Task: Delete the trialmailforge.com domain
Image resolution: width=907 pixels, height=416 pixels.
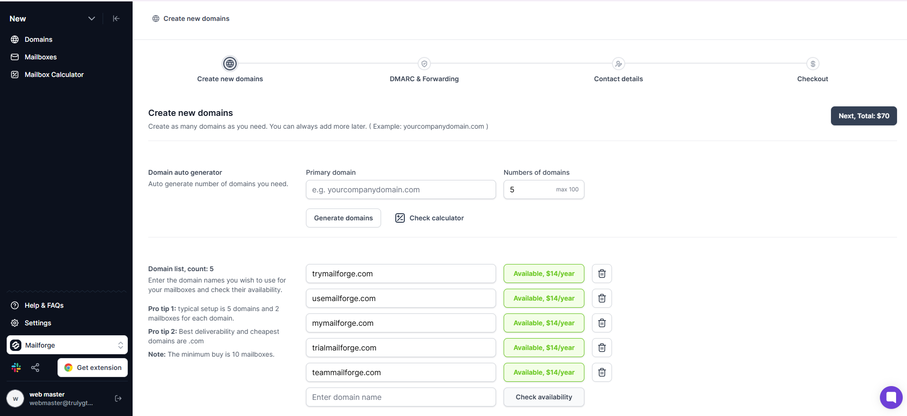Action: (602, 348)
